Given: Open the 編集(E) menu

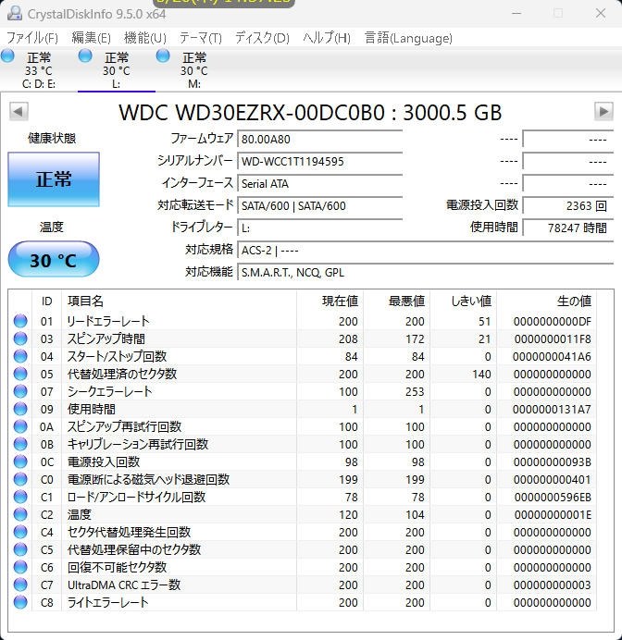Looking at the screenshot, I should 91,38.
